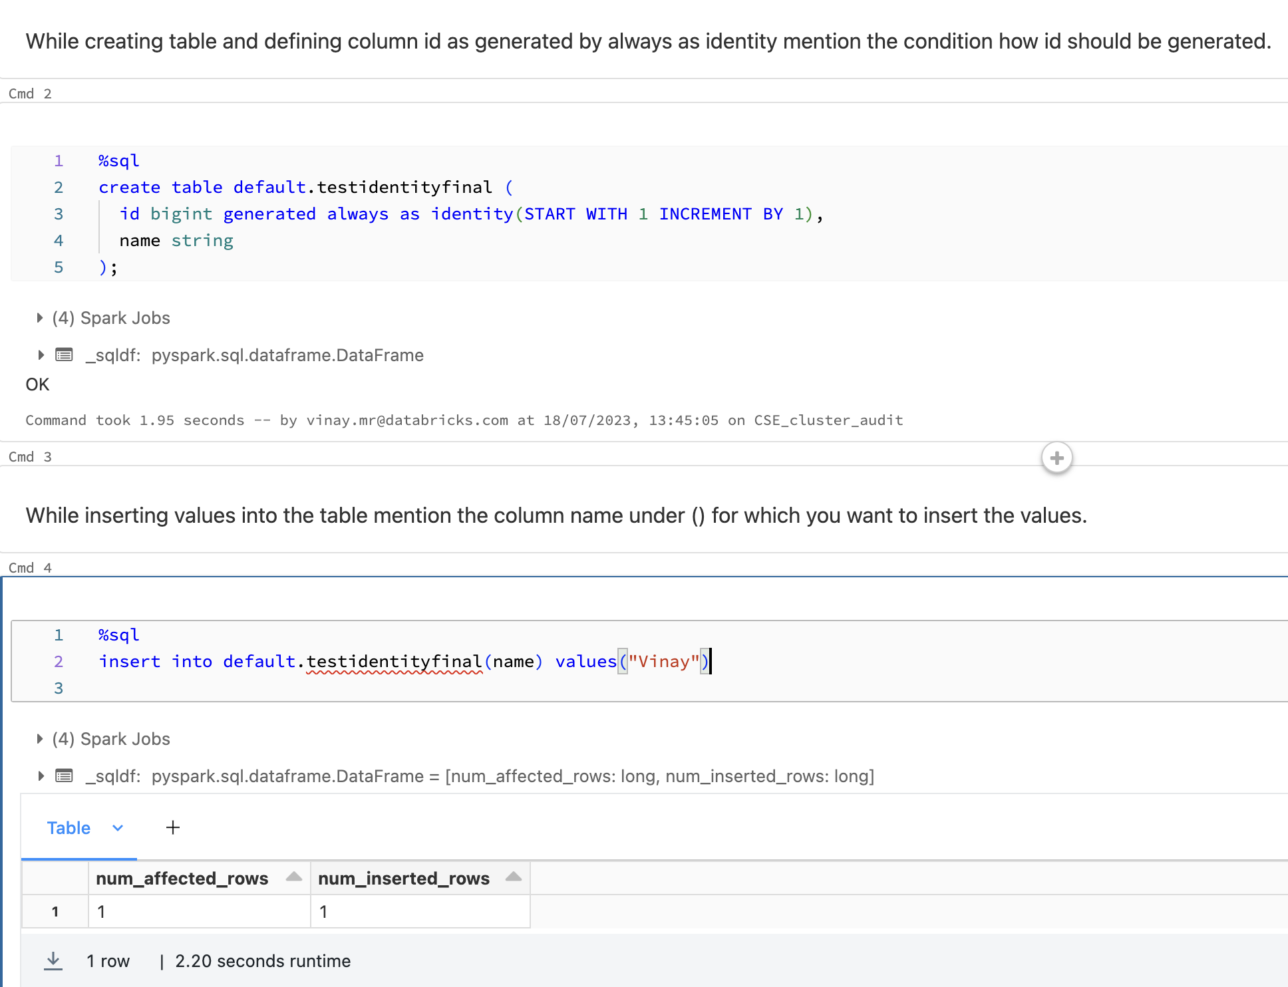This screenshot has height=987, width=1288.
Task: Add a new cell below Cmd 2
Action: click(x=1056, y=458)
